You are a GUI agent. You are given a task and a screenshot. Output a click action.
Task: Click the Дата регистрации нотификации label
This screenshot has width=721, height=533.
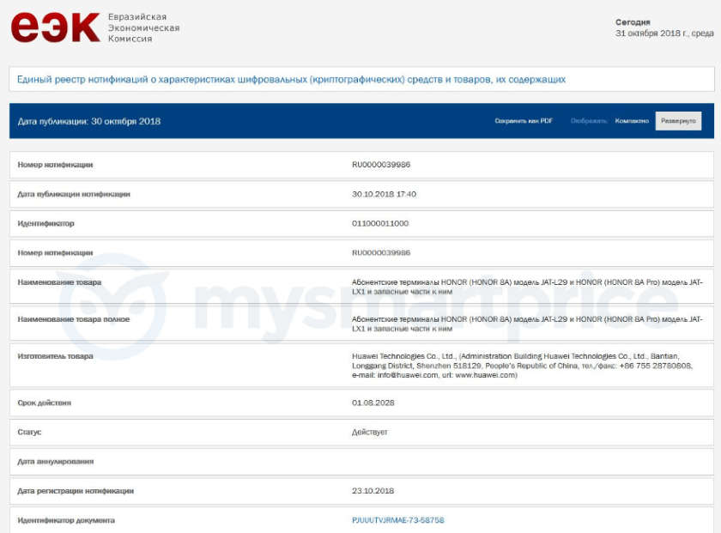pyautogui.click(x=76, y=491)
